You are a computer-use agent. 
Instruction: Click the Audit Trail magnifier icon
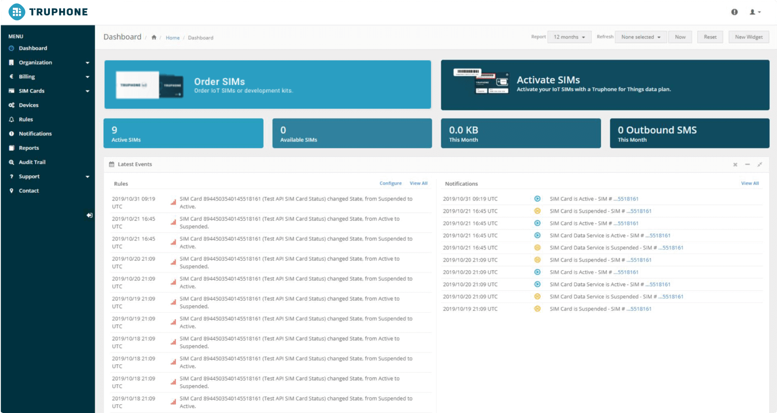11,162
